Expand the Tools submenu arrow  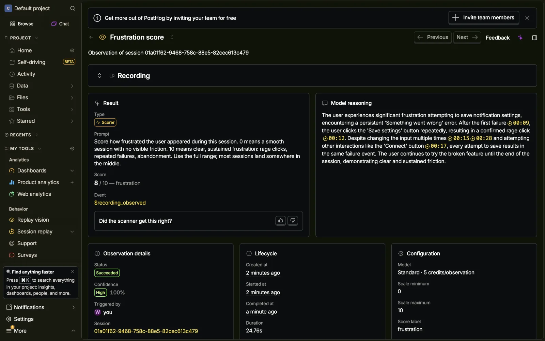(72, 109)
